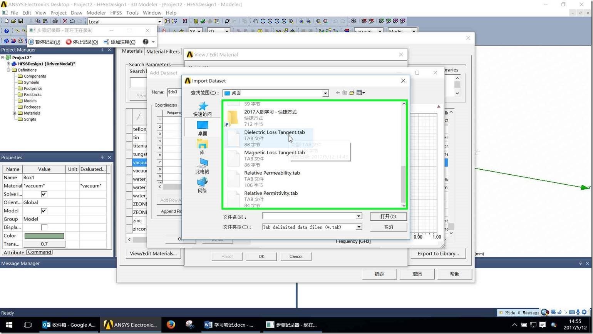The height and width of the screenshot is (334, 593).
Task: Collapse Project2 root tree node
Action: pyautogui.click(x=3, y=58)
